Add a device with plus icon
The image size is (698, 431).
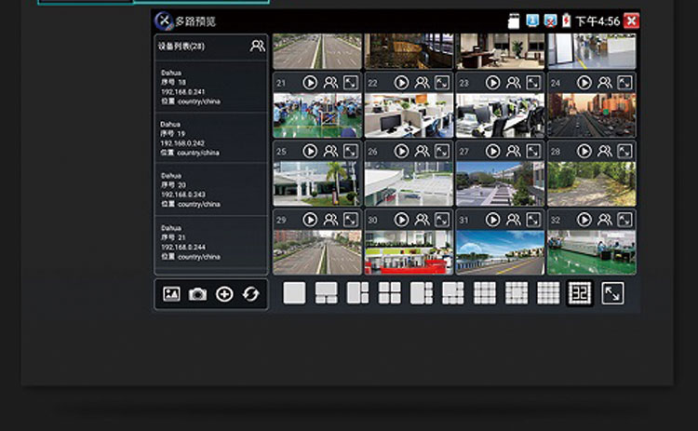pos(224,294)
